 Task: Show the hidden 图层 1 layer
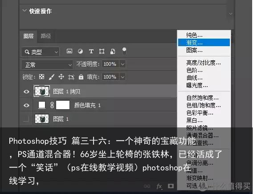coord(26,119)
